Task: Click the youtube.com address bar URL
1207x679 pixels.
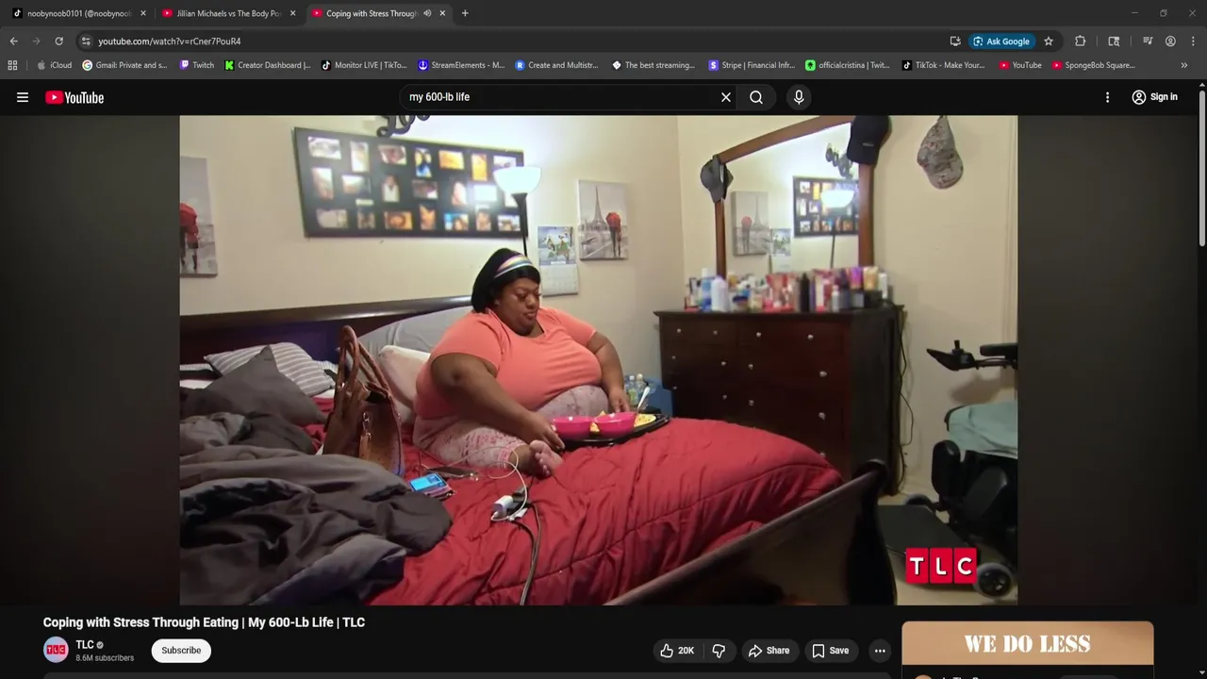Action: point(170,41)
